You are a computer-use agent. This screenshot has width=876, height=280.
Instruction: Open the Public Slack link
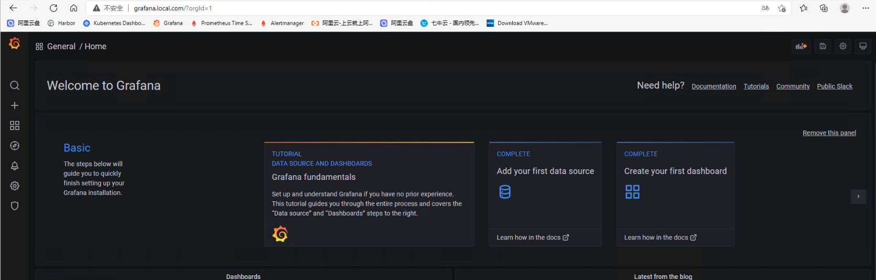(835, 87)
